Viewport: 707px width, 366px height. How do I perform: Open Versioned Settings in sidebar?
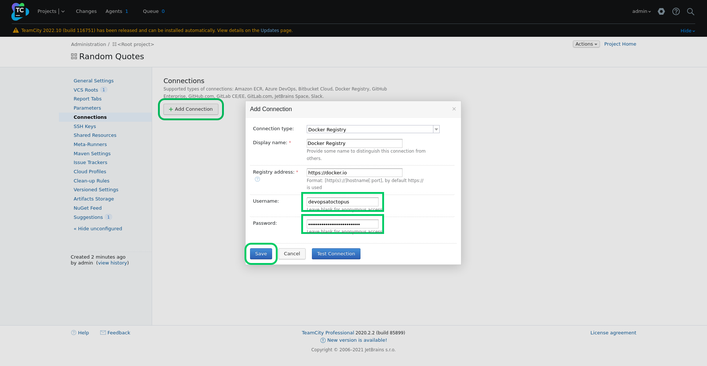tap(96, 189)
